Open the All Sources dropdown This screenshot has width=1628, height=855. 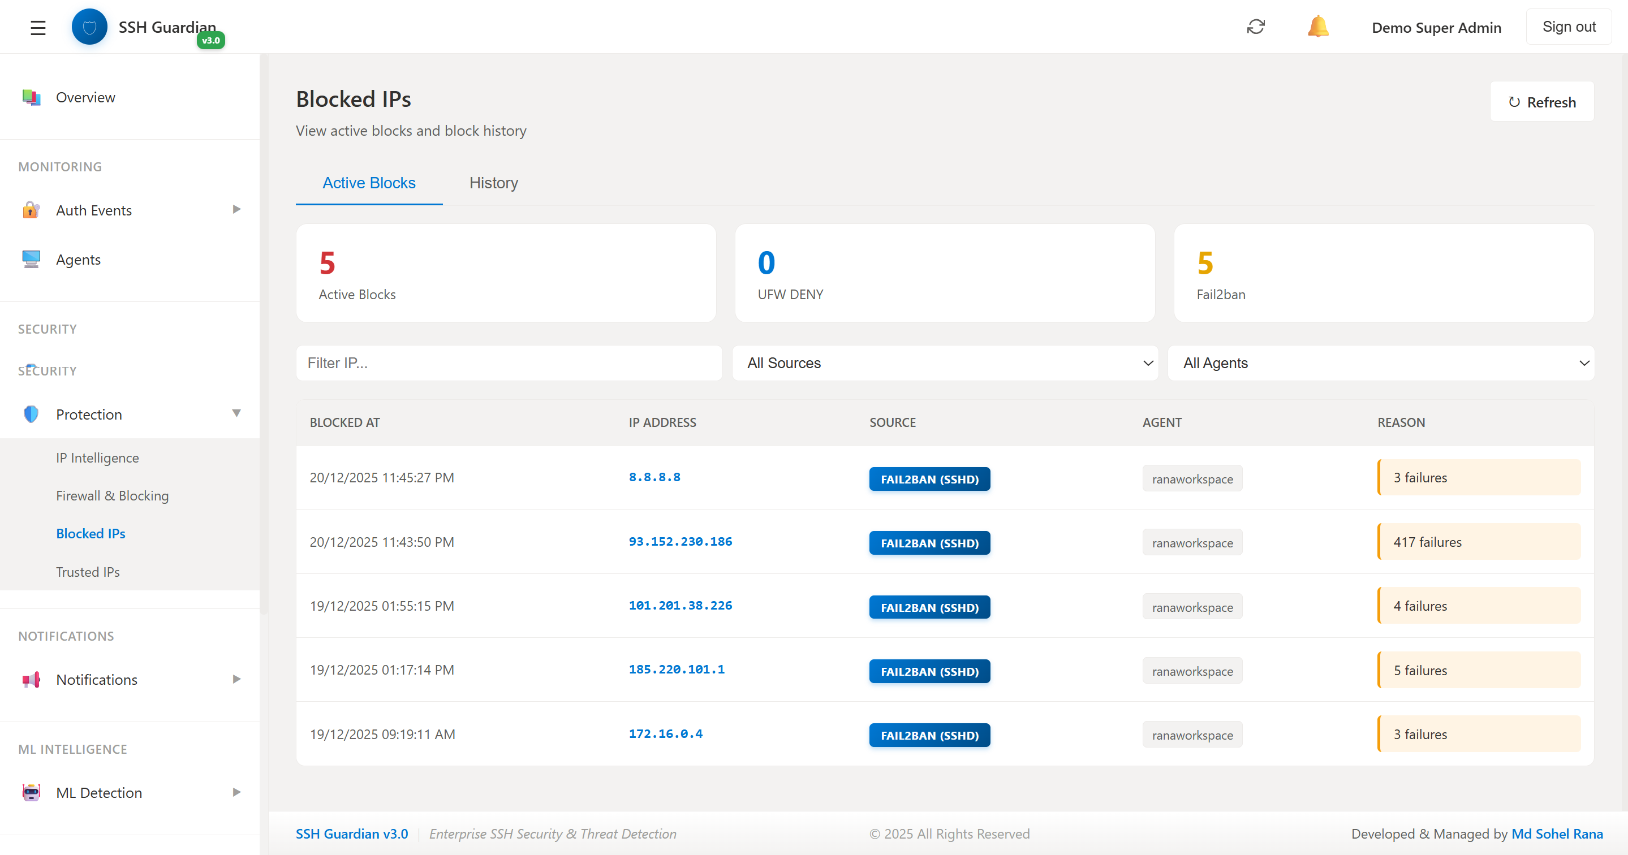pos(945,362)
